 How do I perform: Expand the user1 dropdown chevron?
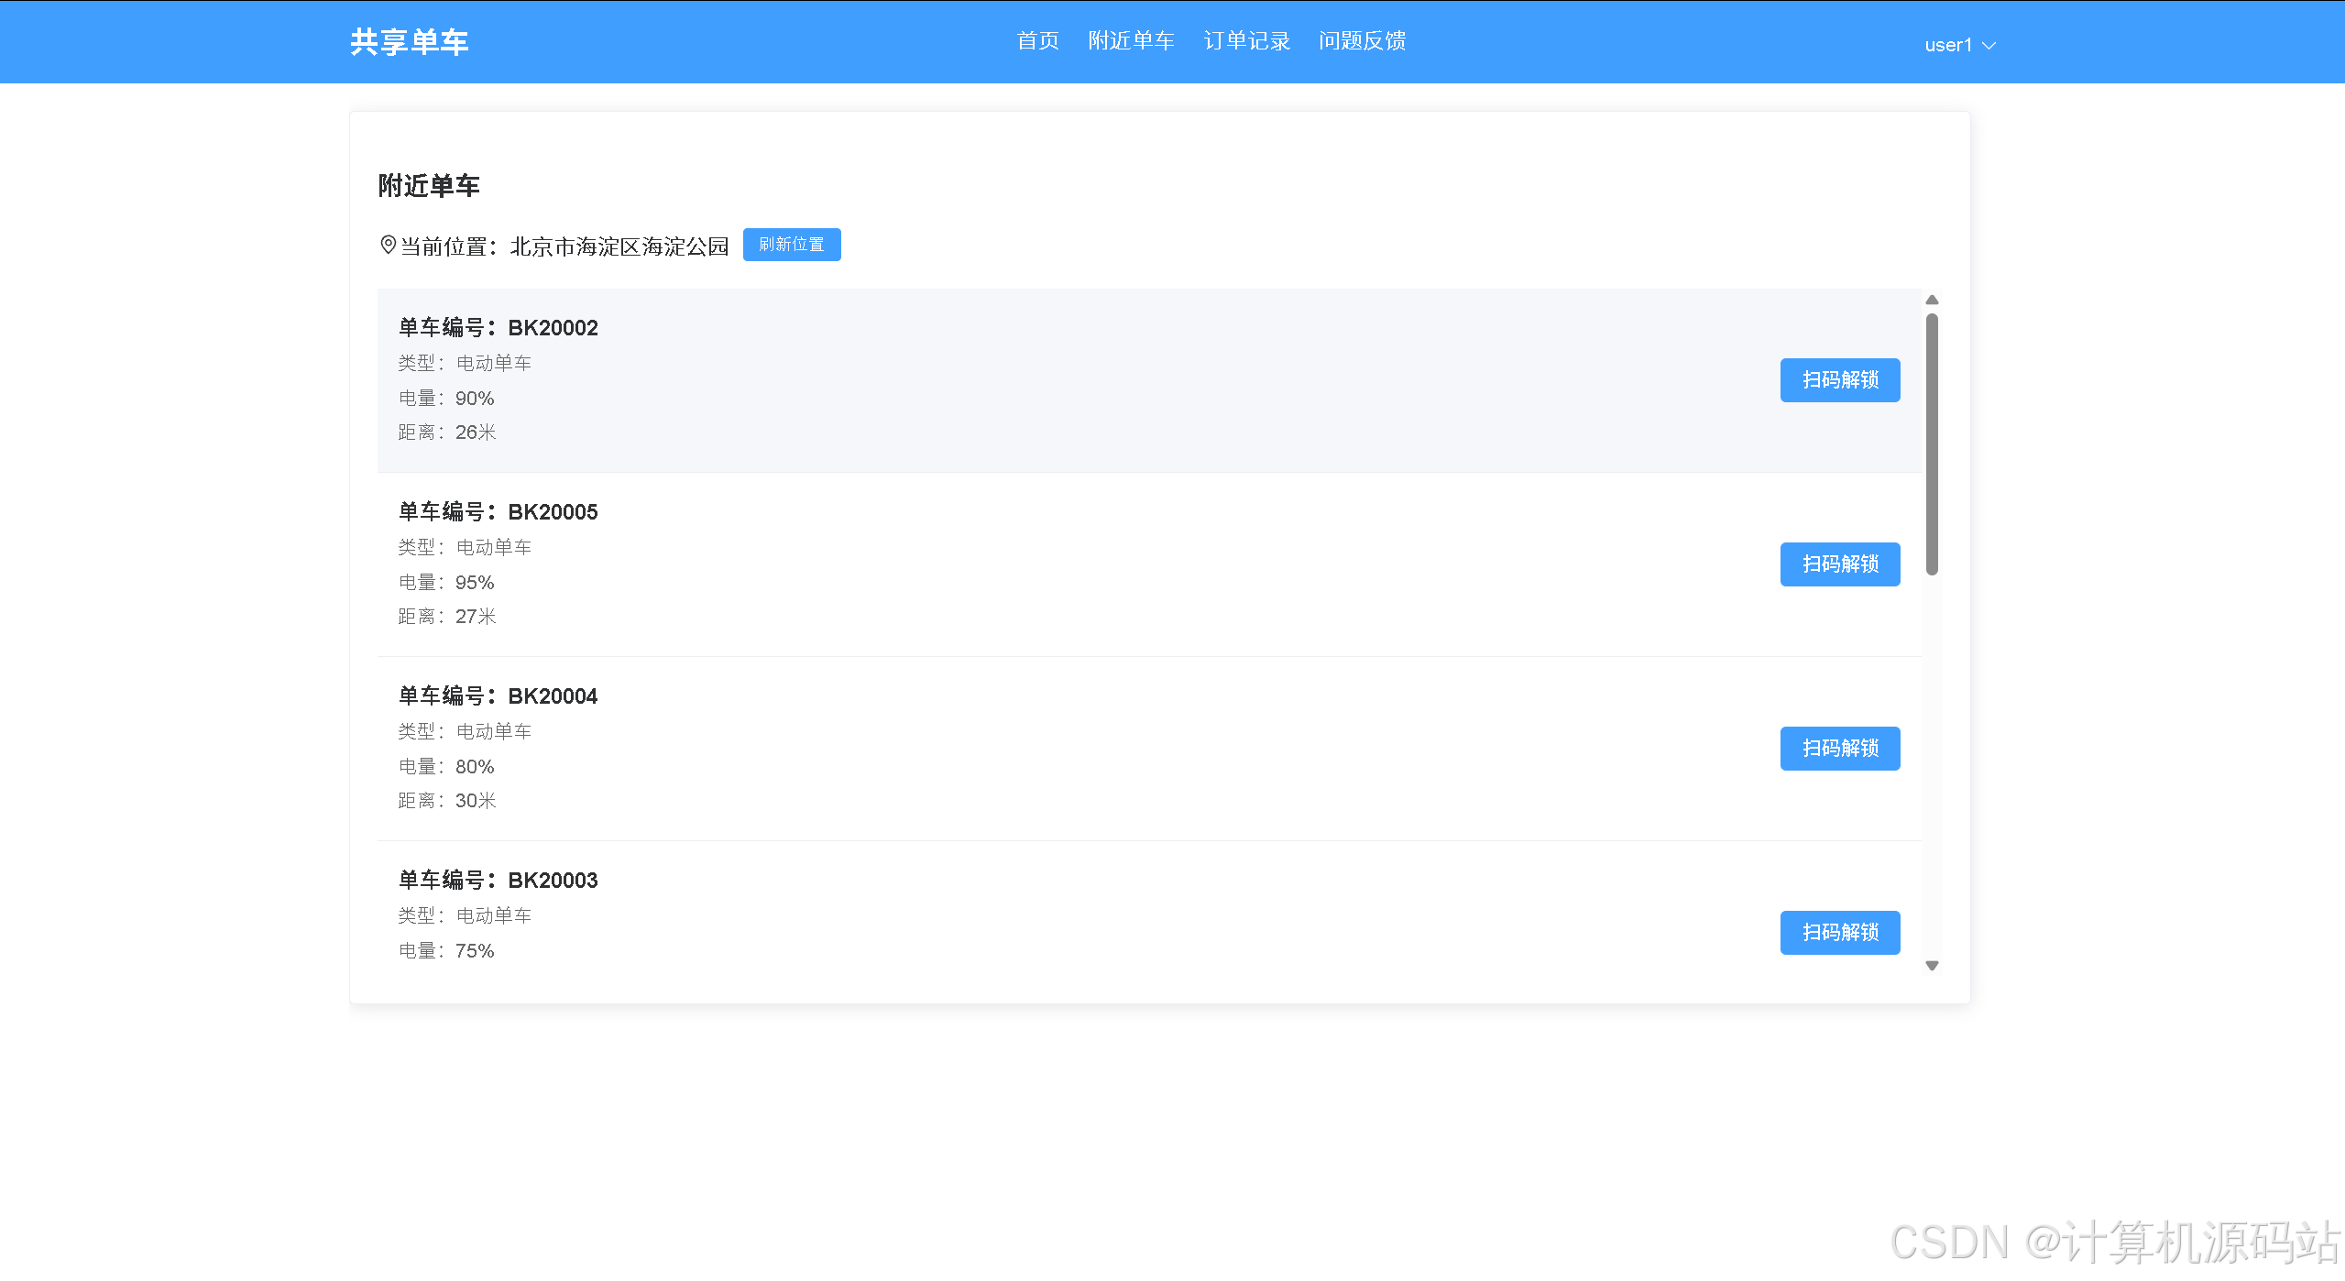1989,45
